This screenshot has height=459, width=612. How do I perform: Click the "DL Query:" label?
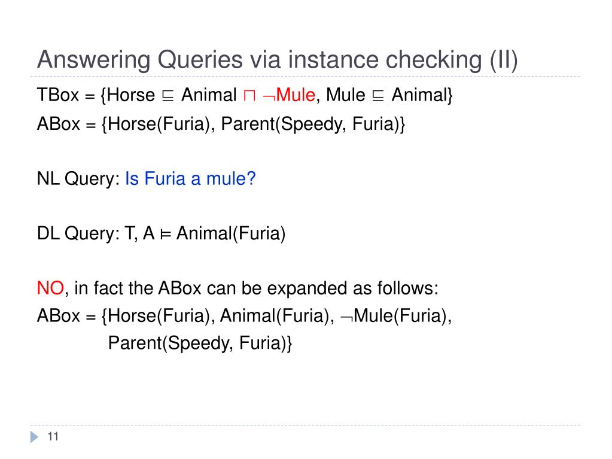[78, 233]
